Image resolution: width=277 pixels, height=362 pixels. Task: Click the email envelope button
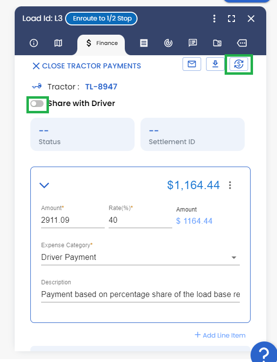[192, 64]
